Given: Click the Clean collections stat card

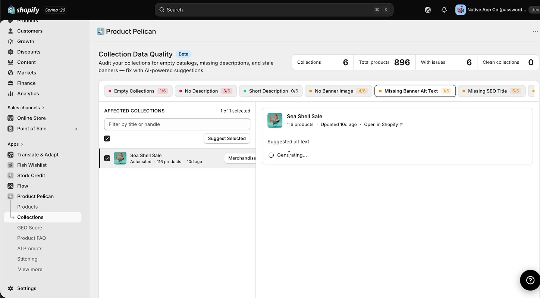Looking at the screenshot, I should [x=508, y=62].
